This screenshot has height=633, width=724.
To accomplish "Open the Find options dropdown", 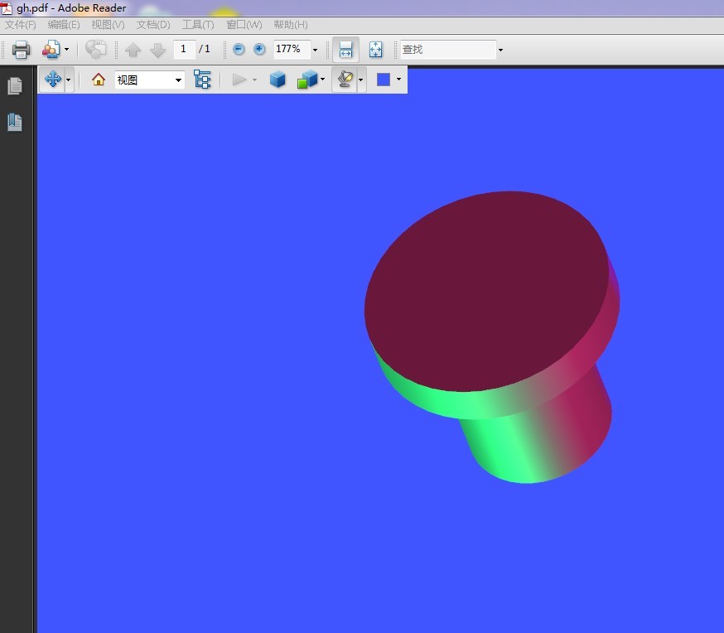I will point(500,50).
